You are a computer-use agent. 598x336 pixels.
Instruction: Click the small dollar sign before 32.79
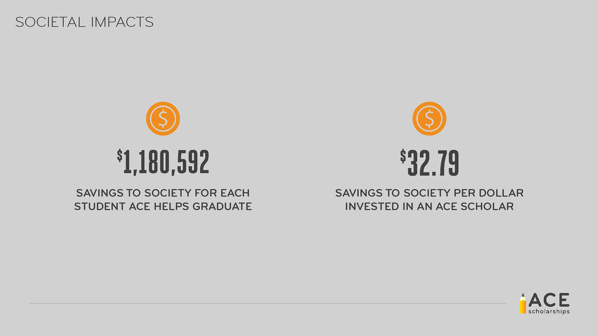pyautogui.click(x=403, y=156)
